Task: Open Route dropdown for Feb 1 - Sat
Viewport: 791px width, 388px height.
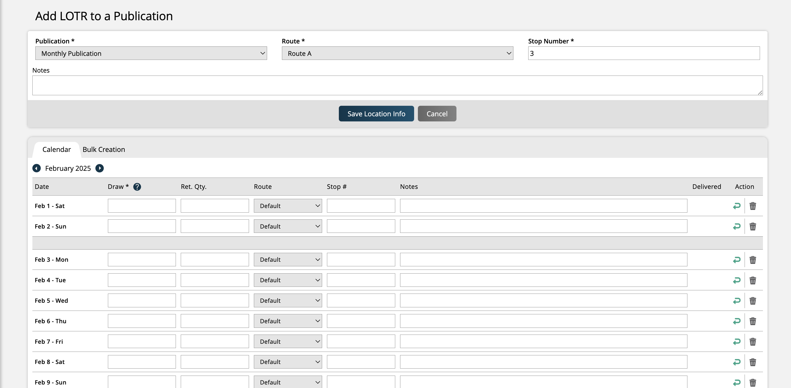Action: click(288, 206)
